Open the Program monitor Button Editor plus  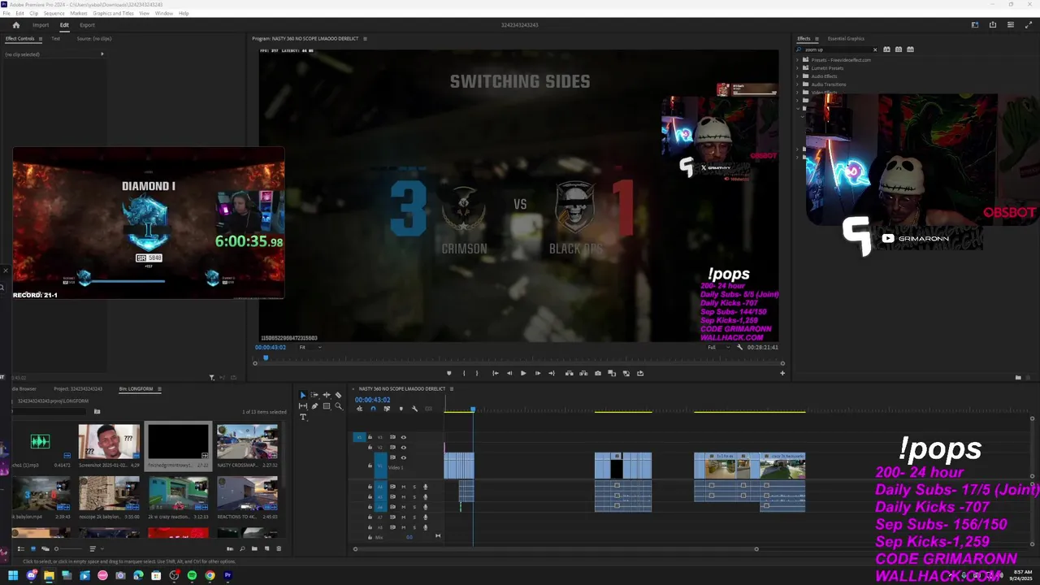[782, 373]
